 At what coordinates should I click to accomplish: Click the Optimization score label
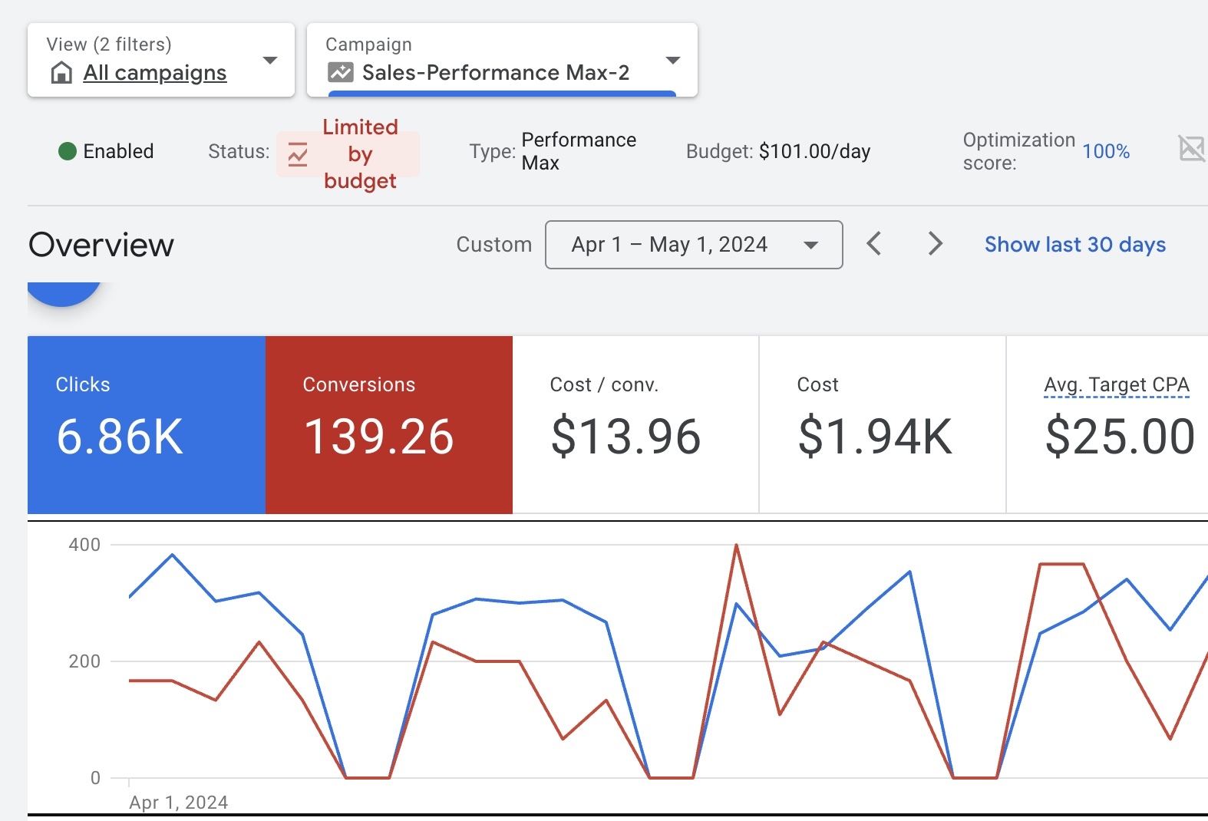point(1018,151)
